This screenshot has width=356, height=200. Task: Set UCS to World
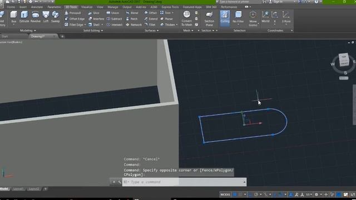point(265,17)
